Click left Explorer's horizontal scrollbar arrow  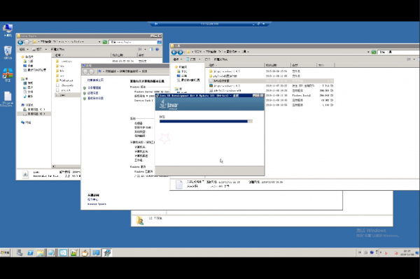(x=54, y=166)
